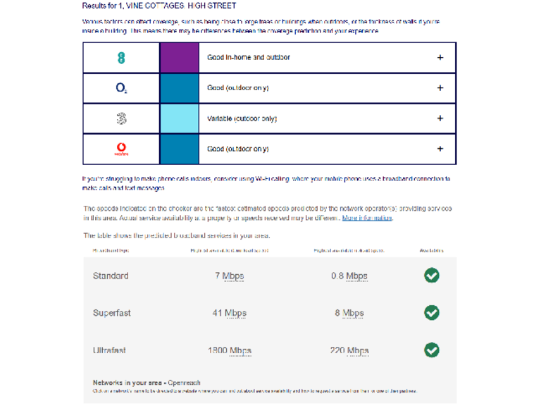Expand the Vodafone coverage row plus sign
Viewport: 541px width, 406px height.
[x=440, y=149]
